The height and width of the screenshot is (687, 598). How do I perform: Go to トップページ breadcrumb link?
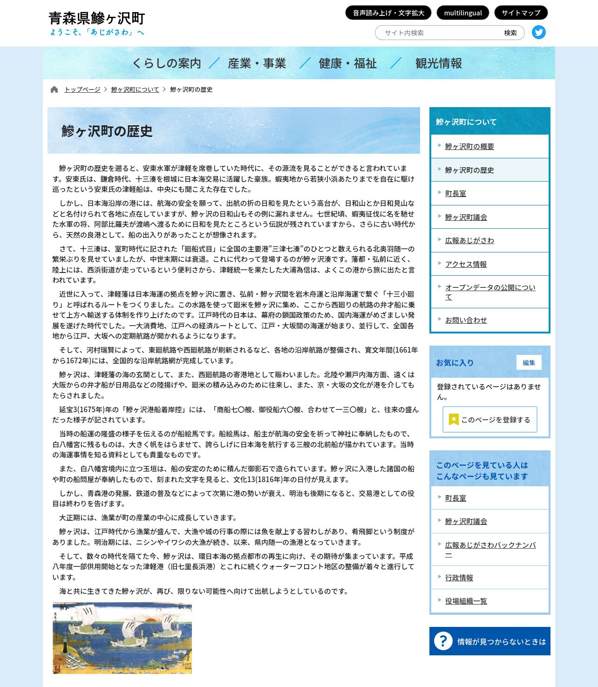(82, 89)
